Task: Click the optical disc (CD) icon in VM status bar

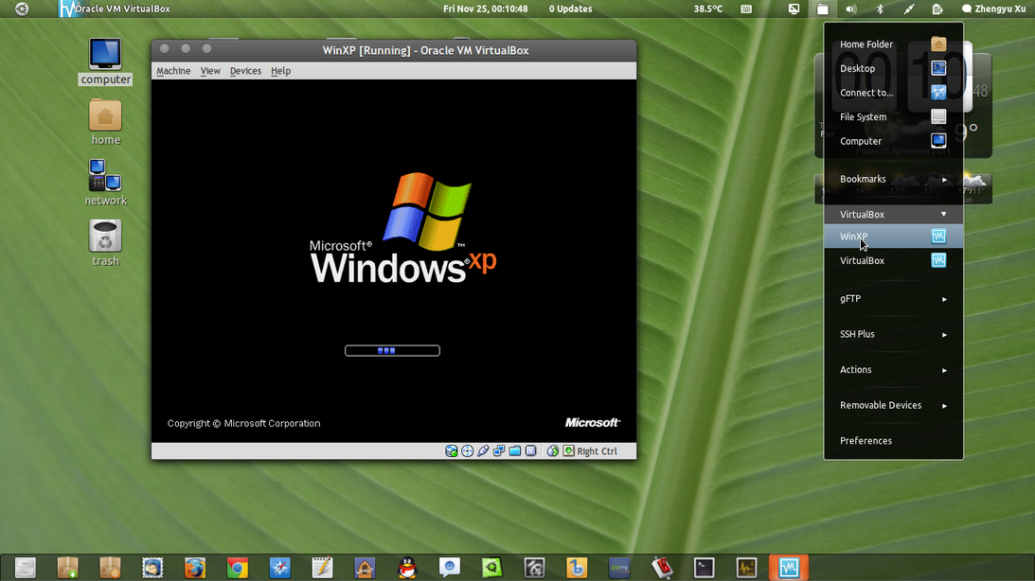Action: [x=468, y=451]
